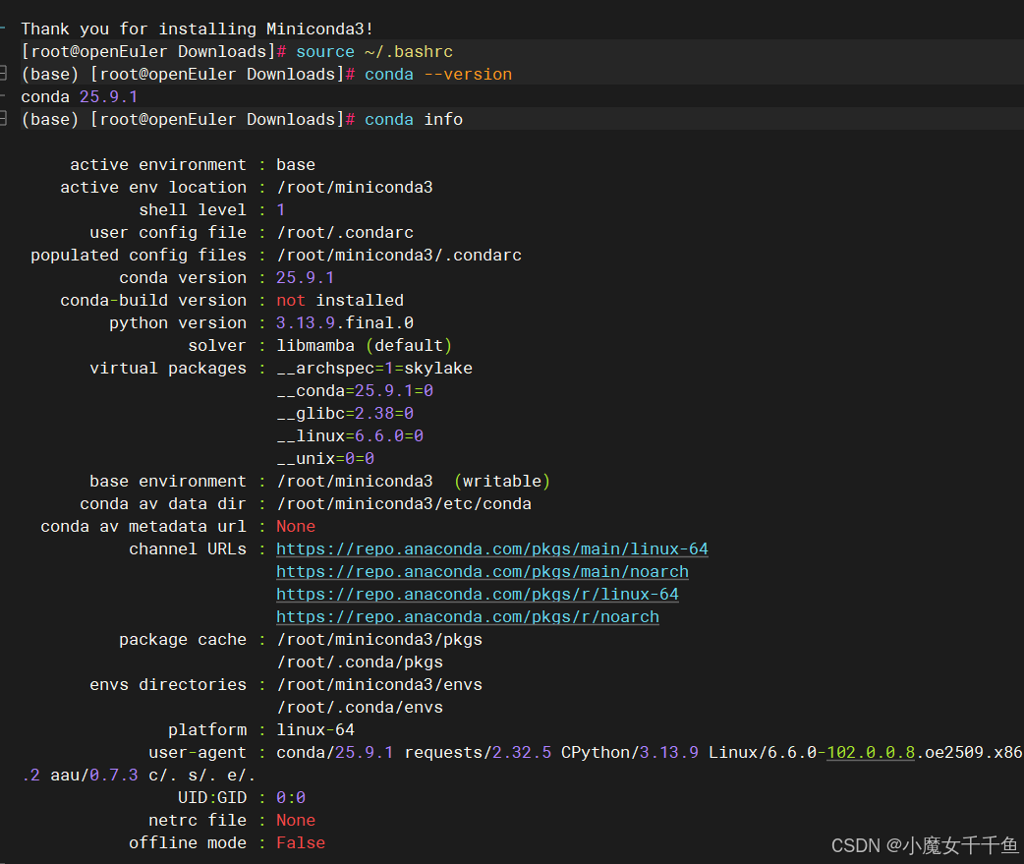Image resolution: width=1024 pixels, height=864 pixels.
Task: Click the 'Thank you for installing Miniconda3!' line
Action: point(198,29)
